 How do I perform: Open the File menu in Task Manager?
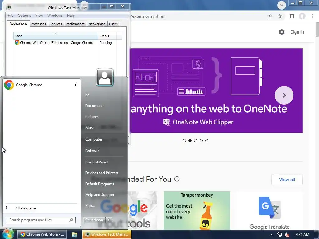[11, 16]
